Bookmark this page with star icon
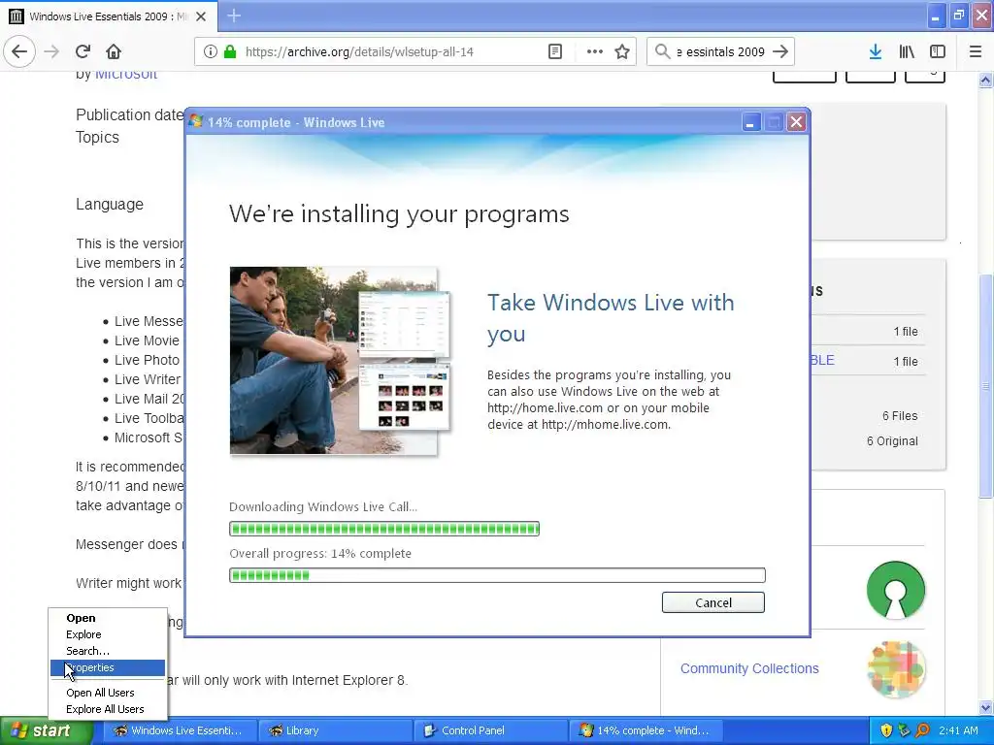 622,51
